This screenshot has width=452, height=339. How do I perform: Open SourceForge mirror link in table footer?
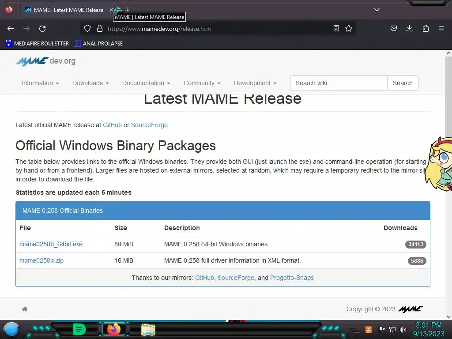(236, 278)
